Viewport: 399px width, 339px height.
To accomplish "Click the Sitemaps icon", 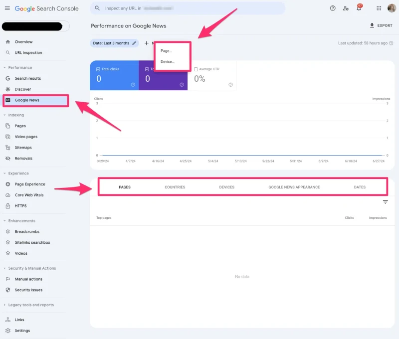I will click(x=8, y=148).
